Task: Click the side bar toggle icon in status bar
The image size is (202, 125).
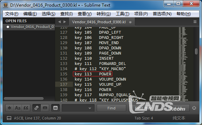Action: coord(9,118)
